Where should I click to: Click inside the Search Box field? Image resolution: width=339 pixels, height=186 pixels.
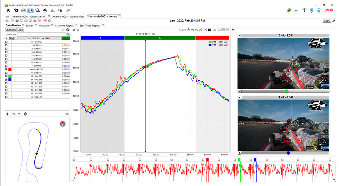tap(41, 34)
